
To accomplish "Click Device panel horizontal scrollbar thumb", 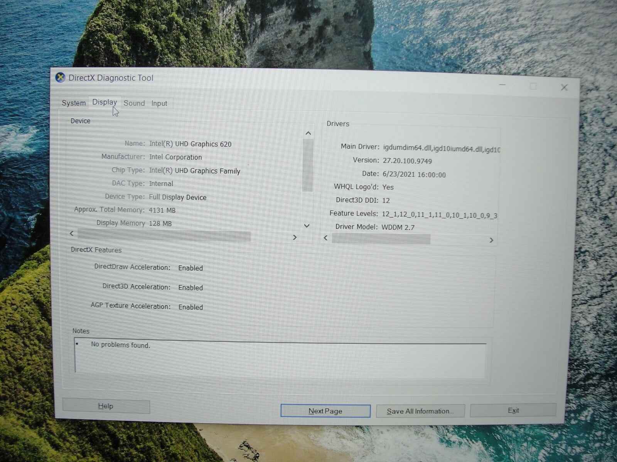I will pos(164,235).
